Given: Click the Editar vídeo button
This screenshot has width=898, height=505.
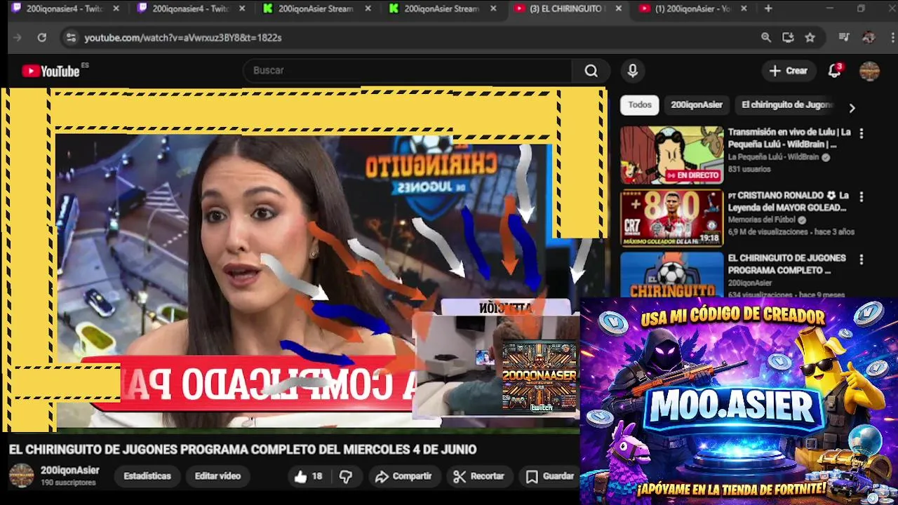Looking at the screenshot, I should (x=217, y=476).
